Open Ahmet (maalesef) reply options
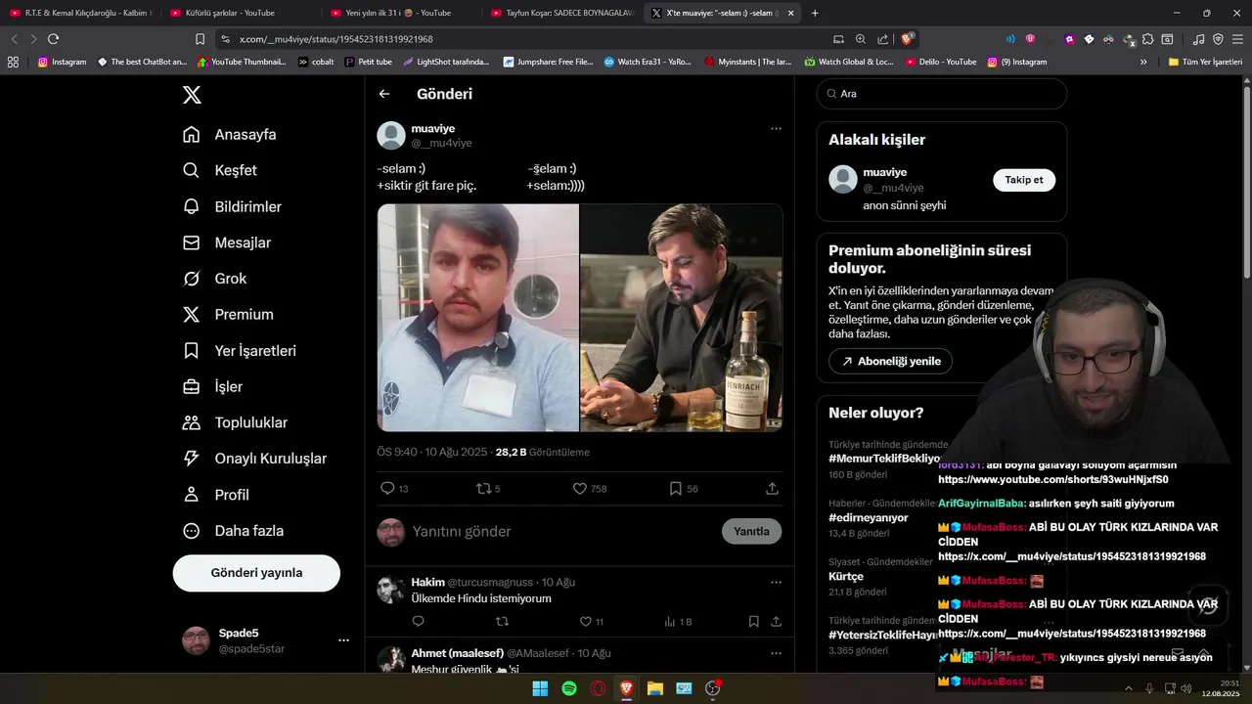1252x704 pixels. coord(776,653)
